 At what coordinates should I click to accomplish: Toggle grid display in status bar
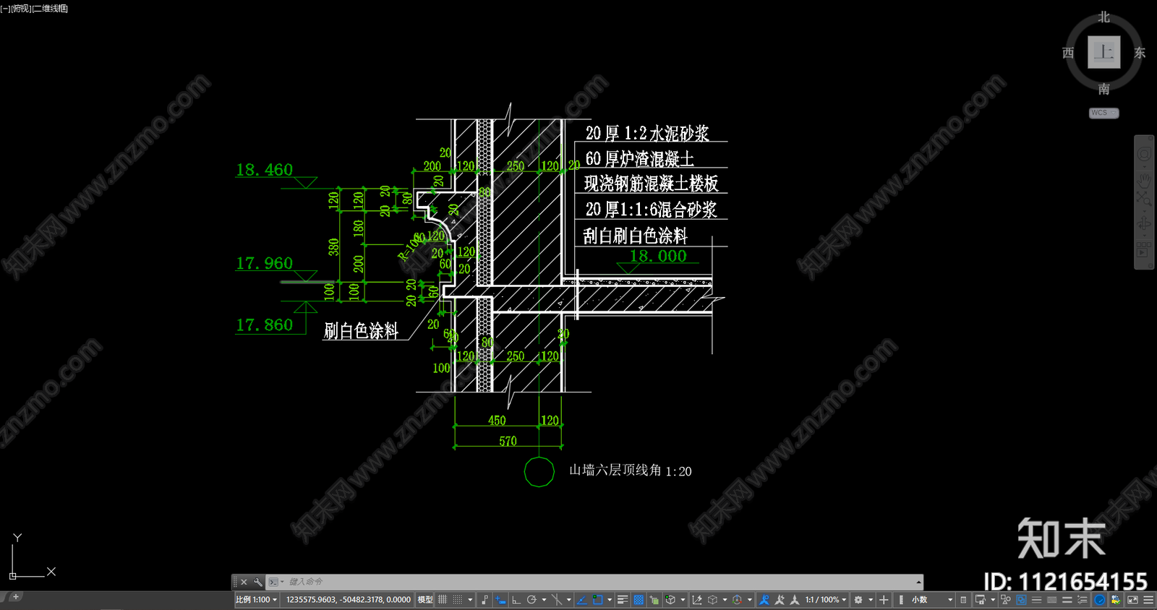pos(443,600)
